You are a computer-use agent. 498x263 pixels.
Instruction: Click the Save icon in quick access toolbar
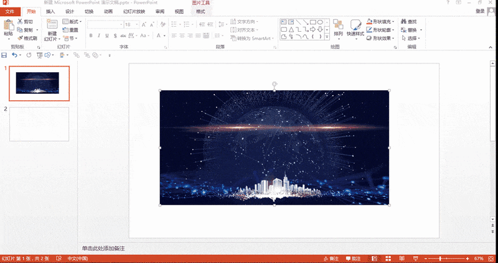[x=4, y=55]
